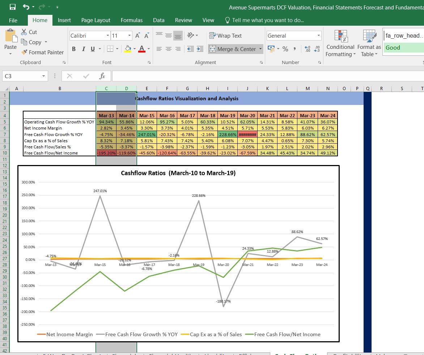424x355 pixels.
Task: Apply the Good cell style
Action: pyautogui.click(x=403, y=48)
